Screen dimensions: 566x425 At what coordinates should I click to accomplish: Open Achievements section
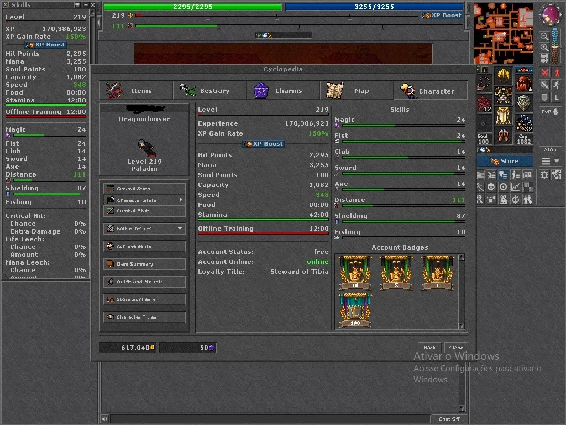pyautogui.click(x=144, y=246)
